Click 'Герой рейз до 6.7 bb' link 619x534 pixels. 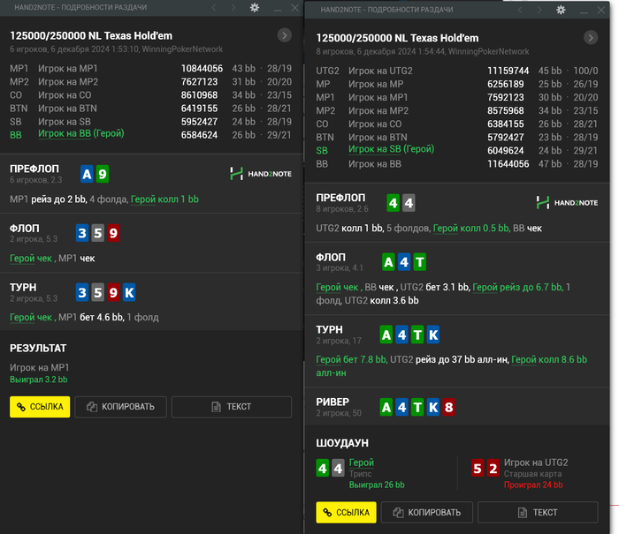[x=517, y=287]
